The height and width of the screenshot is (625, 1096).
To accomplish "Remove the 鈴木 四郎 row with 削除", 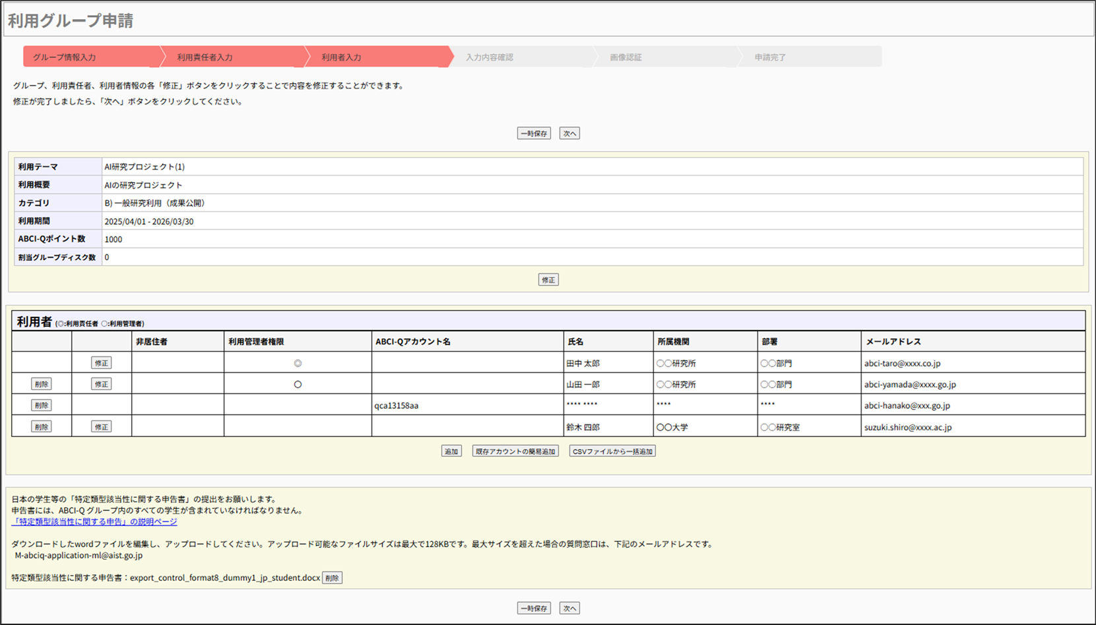I will point(41,427).
